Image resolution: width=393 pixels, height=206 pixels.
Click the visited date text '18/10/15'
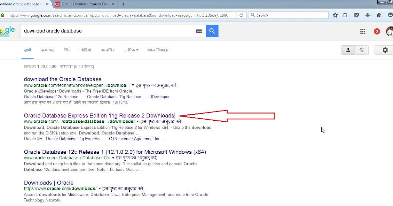pyautogui.click(x=120, y=102)
